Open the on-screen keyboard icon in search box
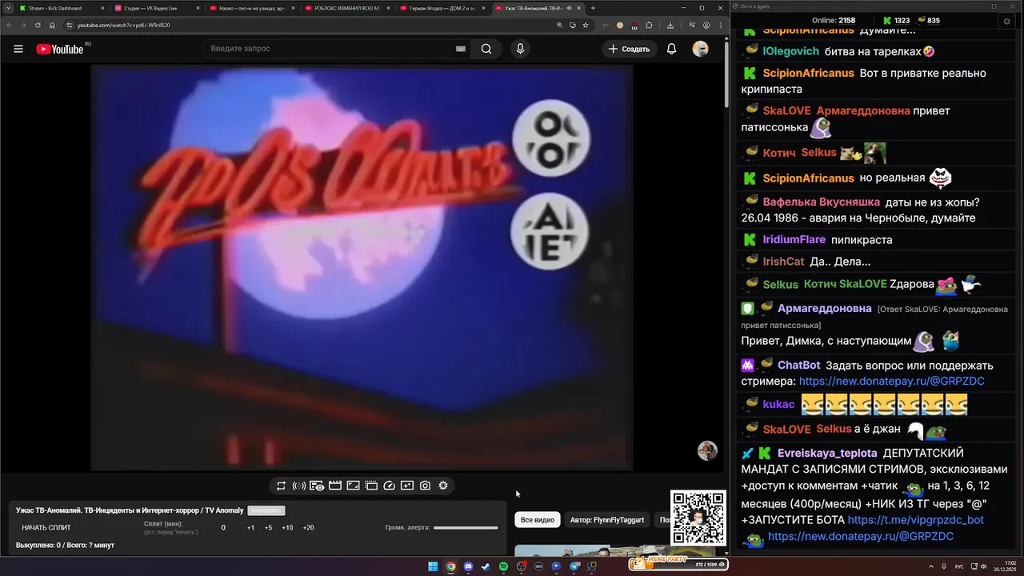This screenshot has width=1024, height=576. [461, 49]
